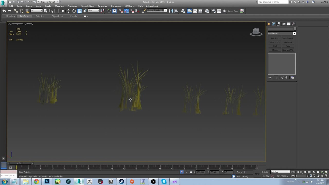The width and height of the screenshot is (329, 185).
Task: Toggle the 3D Snaps button
Action: [x=121, y=11]
